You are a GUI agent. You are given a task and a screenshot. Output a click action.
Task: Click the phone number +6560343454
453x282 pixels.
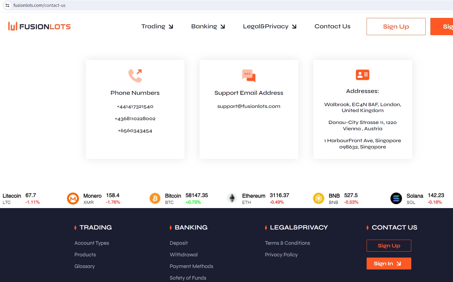135,131
